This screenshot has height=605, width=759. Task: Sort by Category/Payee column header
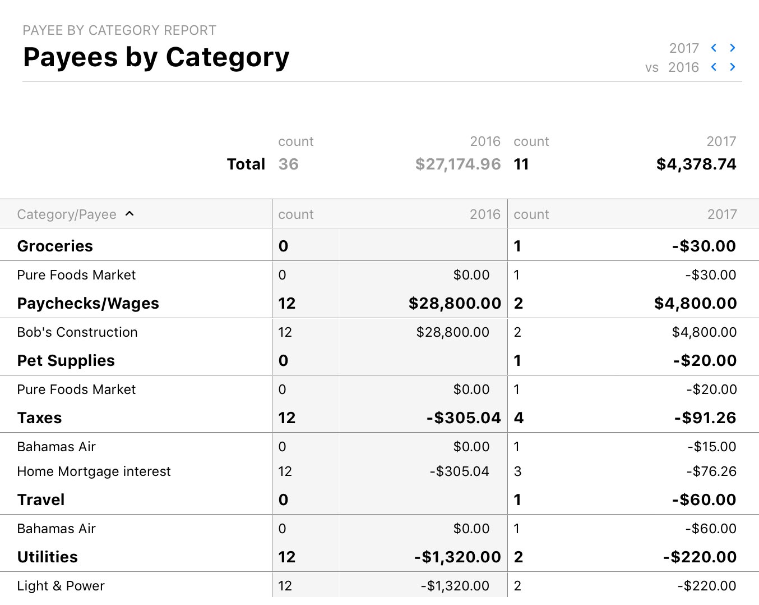click(x=67, y=214)
